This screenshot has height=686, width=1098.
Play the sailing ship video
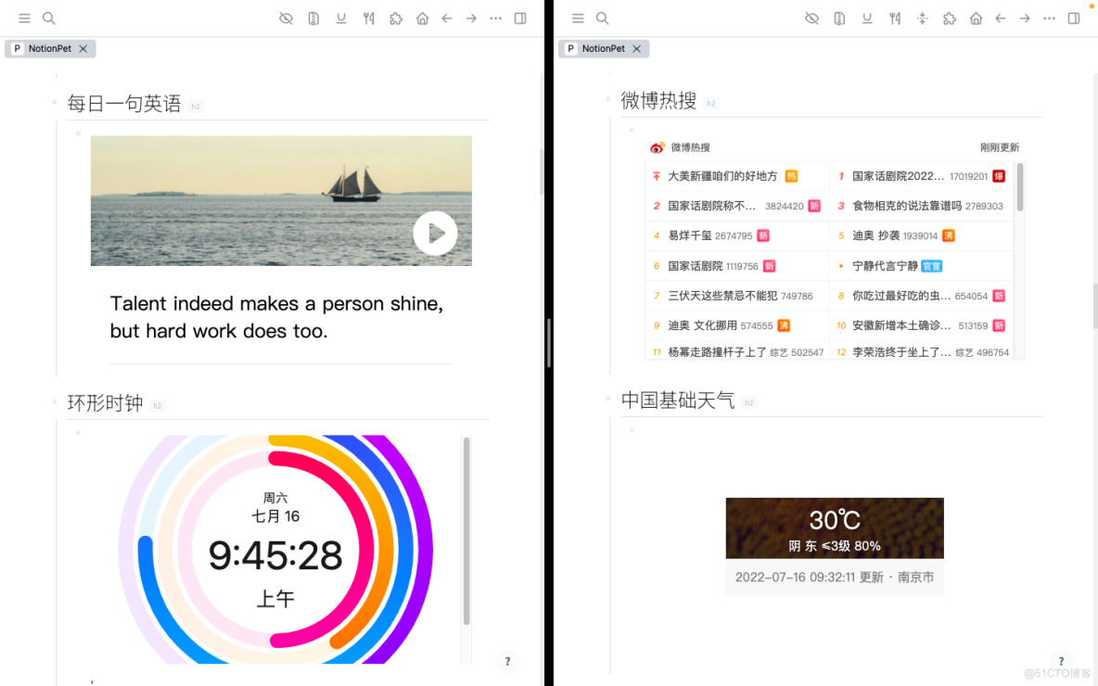pyautogui.click(x=435, y=233)
